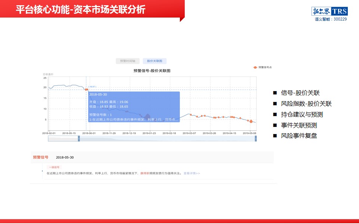
Task: Click the orange signal point at 2018-05-30
Action: click(86, 90)
